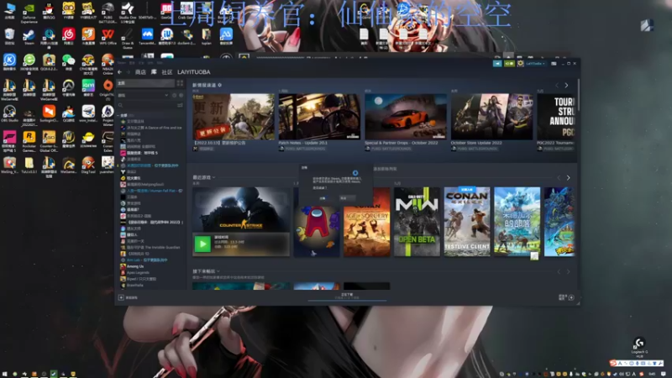Open Steam Big Picture mode icon in title bar
Viewport: 672px width, 378px height.
554,64
